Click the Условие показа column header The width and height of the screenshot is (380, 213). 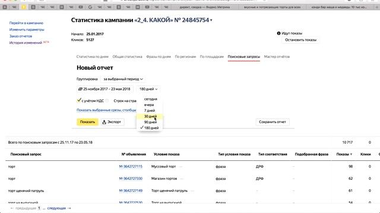(x=166, y=154)
